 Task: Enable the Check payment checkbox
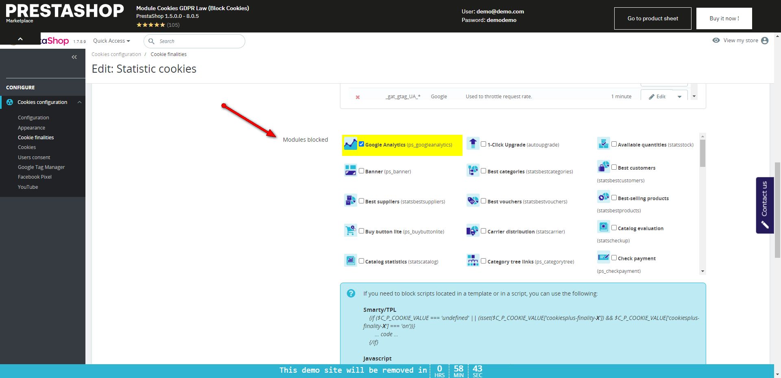click(x=614, y=258)
